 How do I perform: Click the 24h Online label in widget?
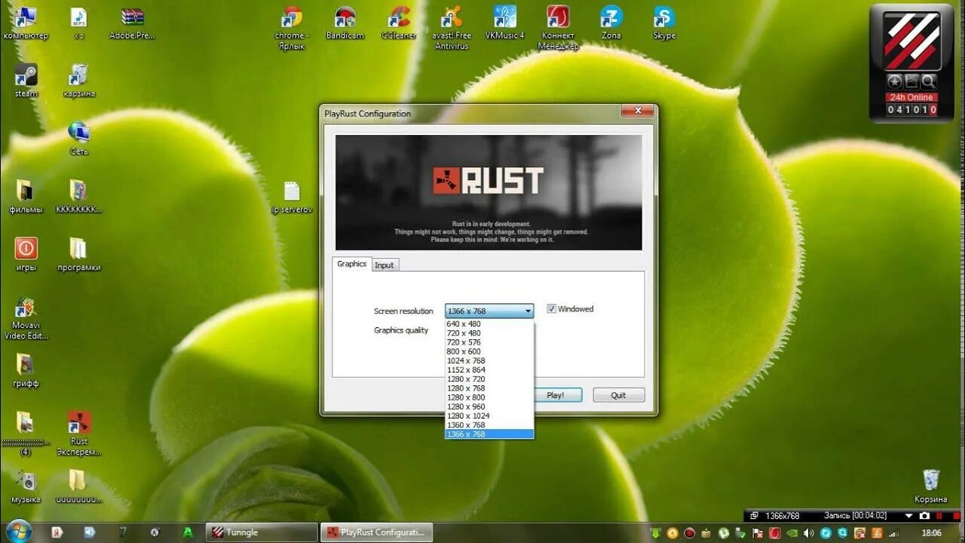911,97
